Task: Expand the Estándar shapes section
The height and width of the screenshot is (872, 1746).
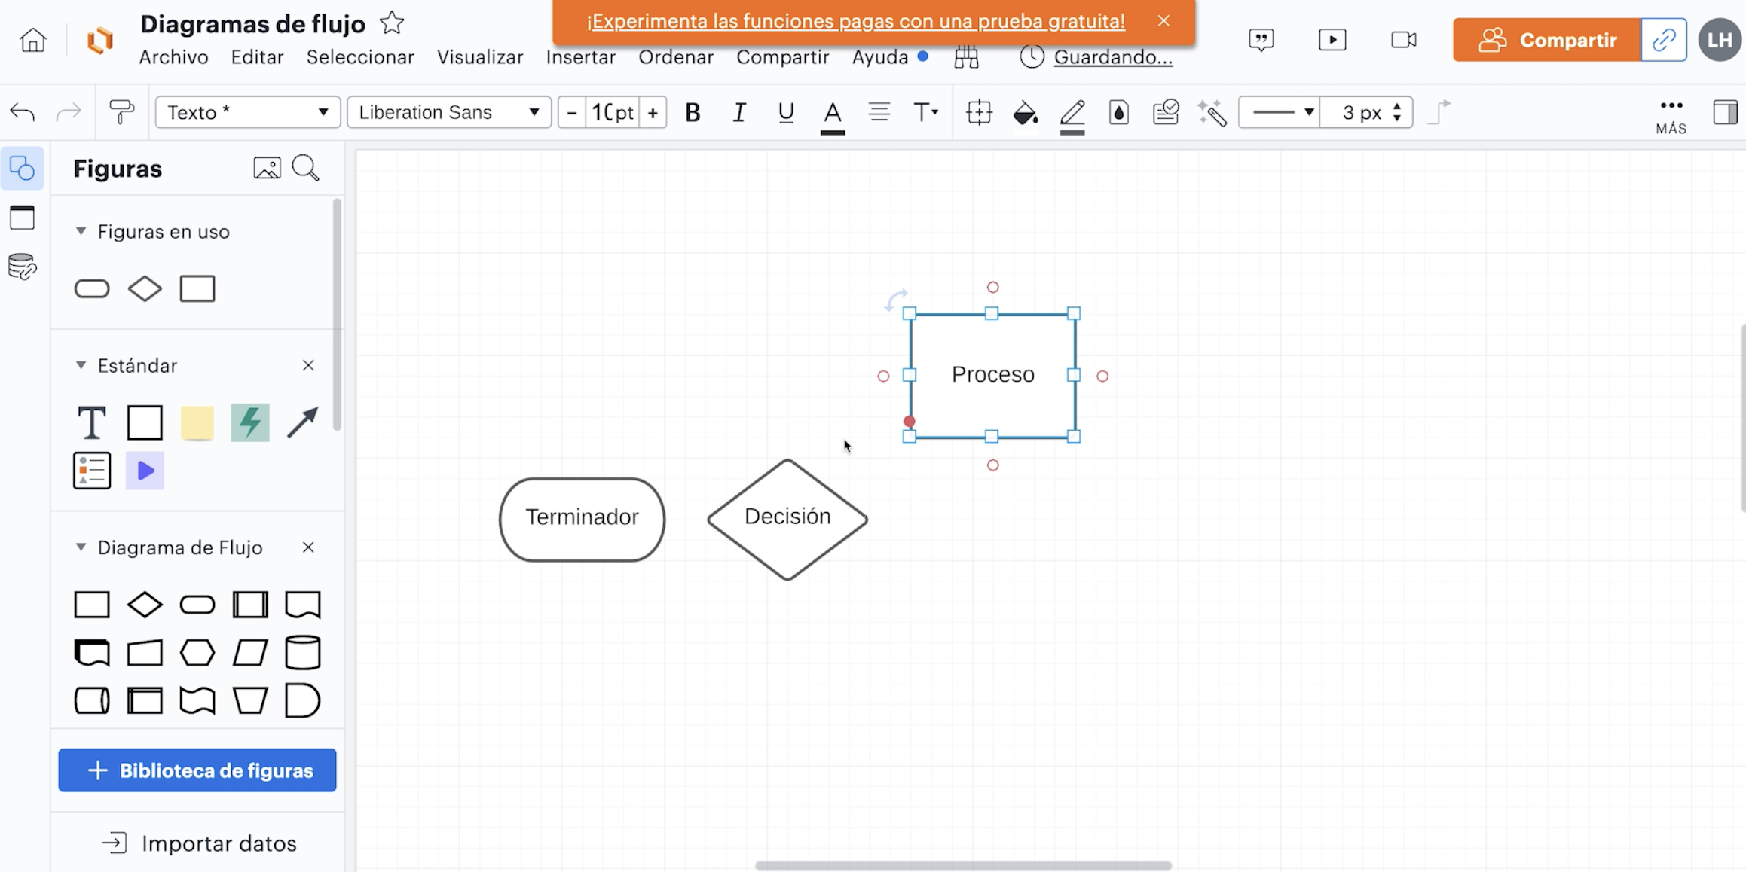Action: pyautogui.click(x=80, y=364)
